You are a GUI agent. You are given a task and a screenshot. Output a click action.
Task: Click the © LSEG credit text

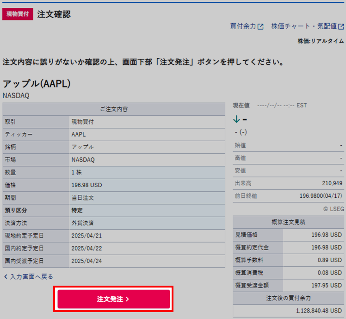coord(334,209)
